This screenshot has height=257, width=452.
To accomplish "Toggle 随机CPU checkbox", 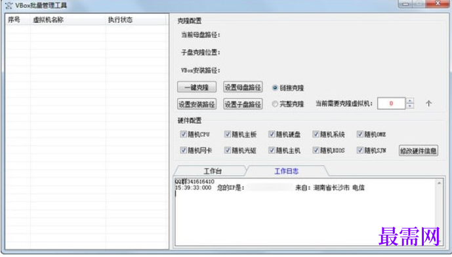I will (183, 134).
